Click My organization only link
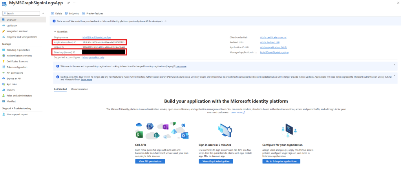402x171 pixels. tap(93, 57)
